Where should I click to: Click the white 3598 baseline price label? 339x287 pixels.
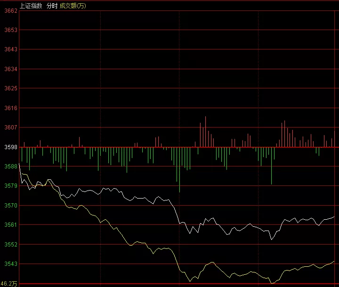coord(11,147)
